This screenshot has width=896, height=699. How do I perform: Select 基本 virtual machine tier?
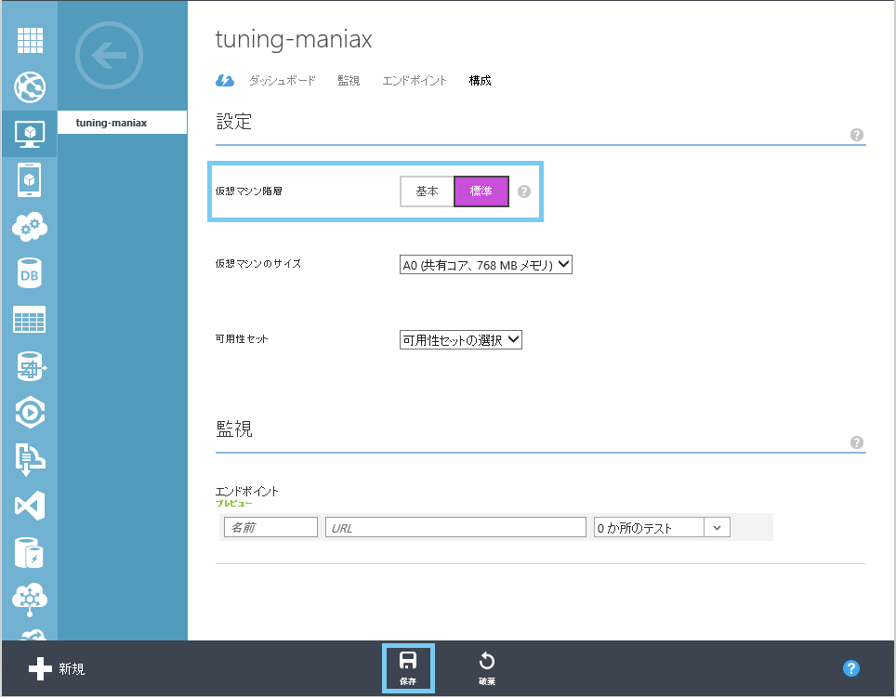tap(427, 191)
